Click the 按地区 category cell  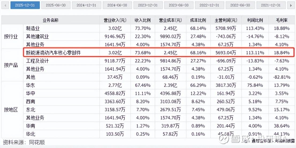pos(11,109)
